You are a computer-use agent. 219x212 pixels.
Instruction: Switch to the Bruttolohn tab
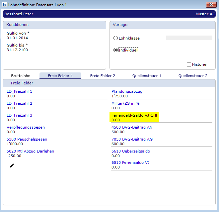click(21, 76)
